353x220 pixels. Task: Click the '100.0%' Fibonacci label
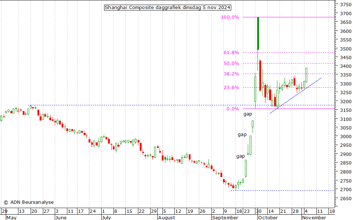(230, 17)
